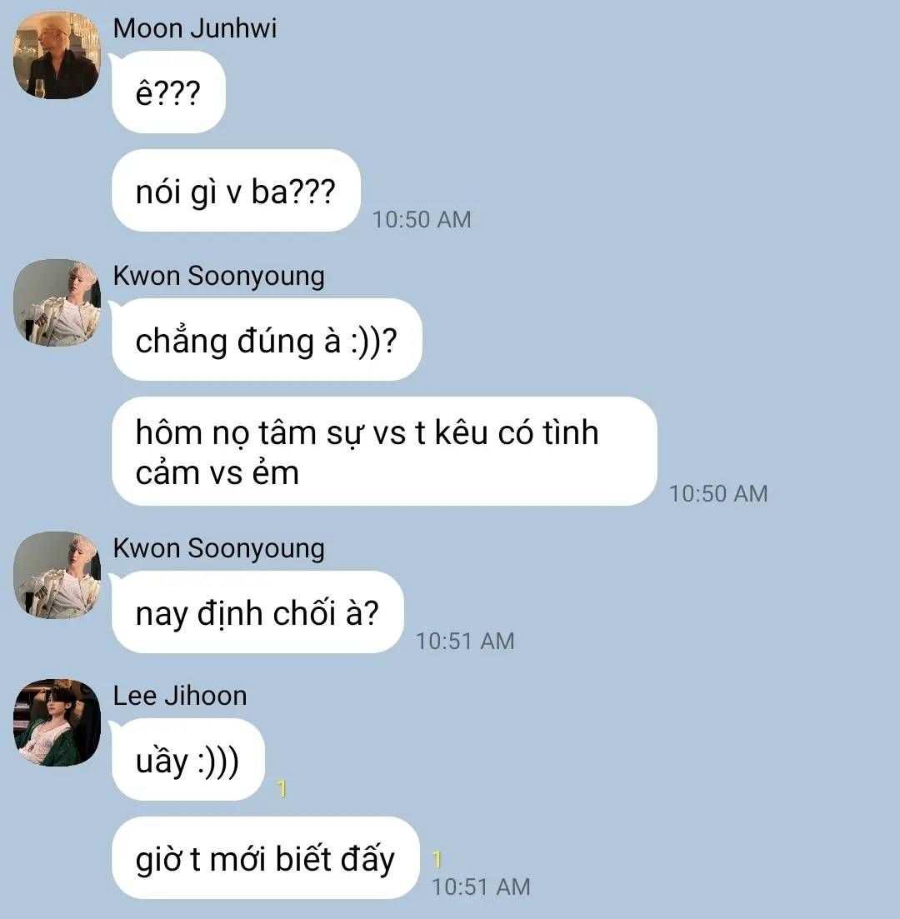
Task: Click the Lee Jihoon sender name
Action: [x=180, y=696]
